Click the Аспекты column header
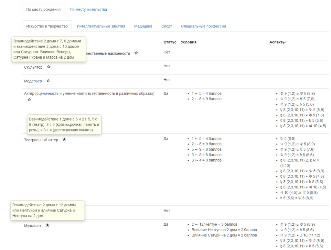331x250 pixels. 277,42
